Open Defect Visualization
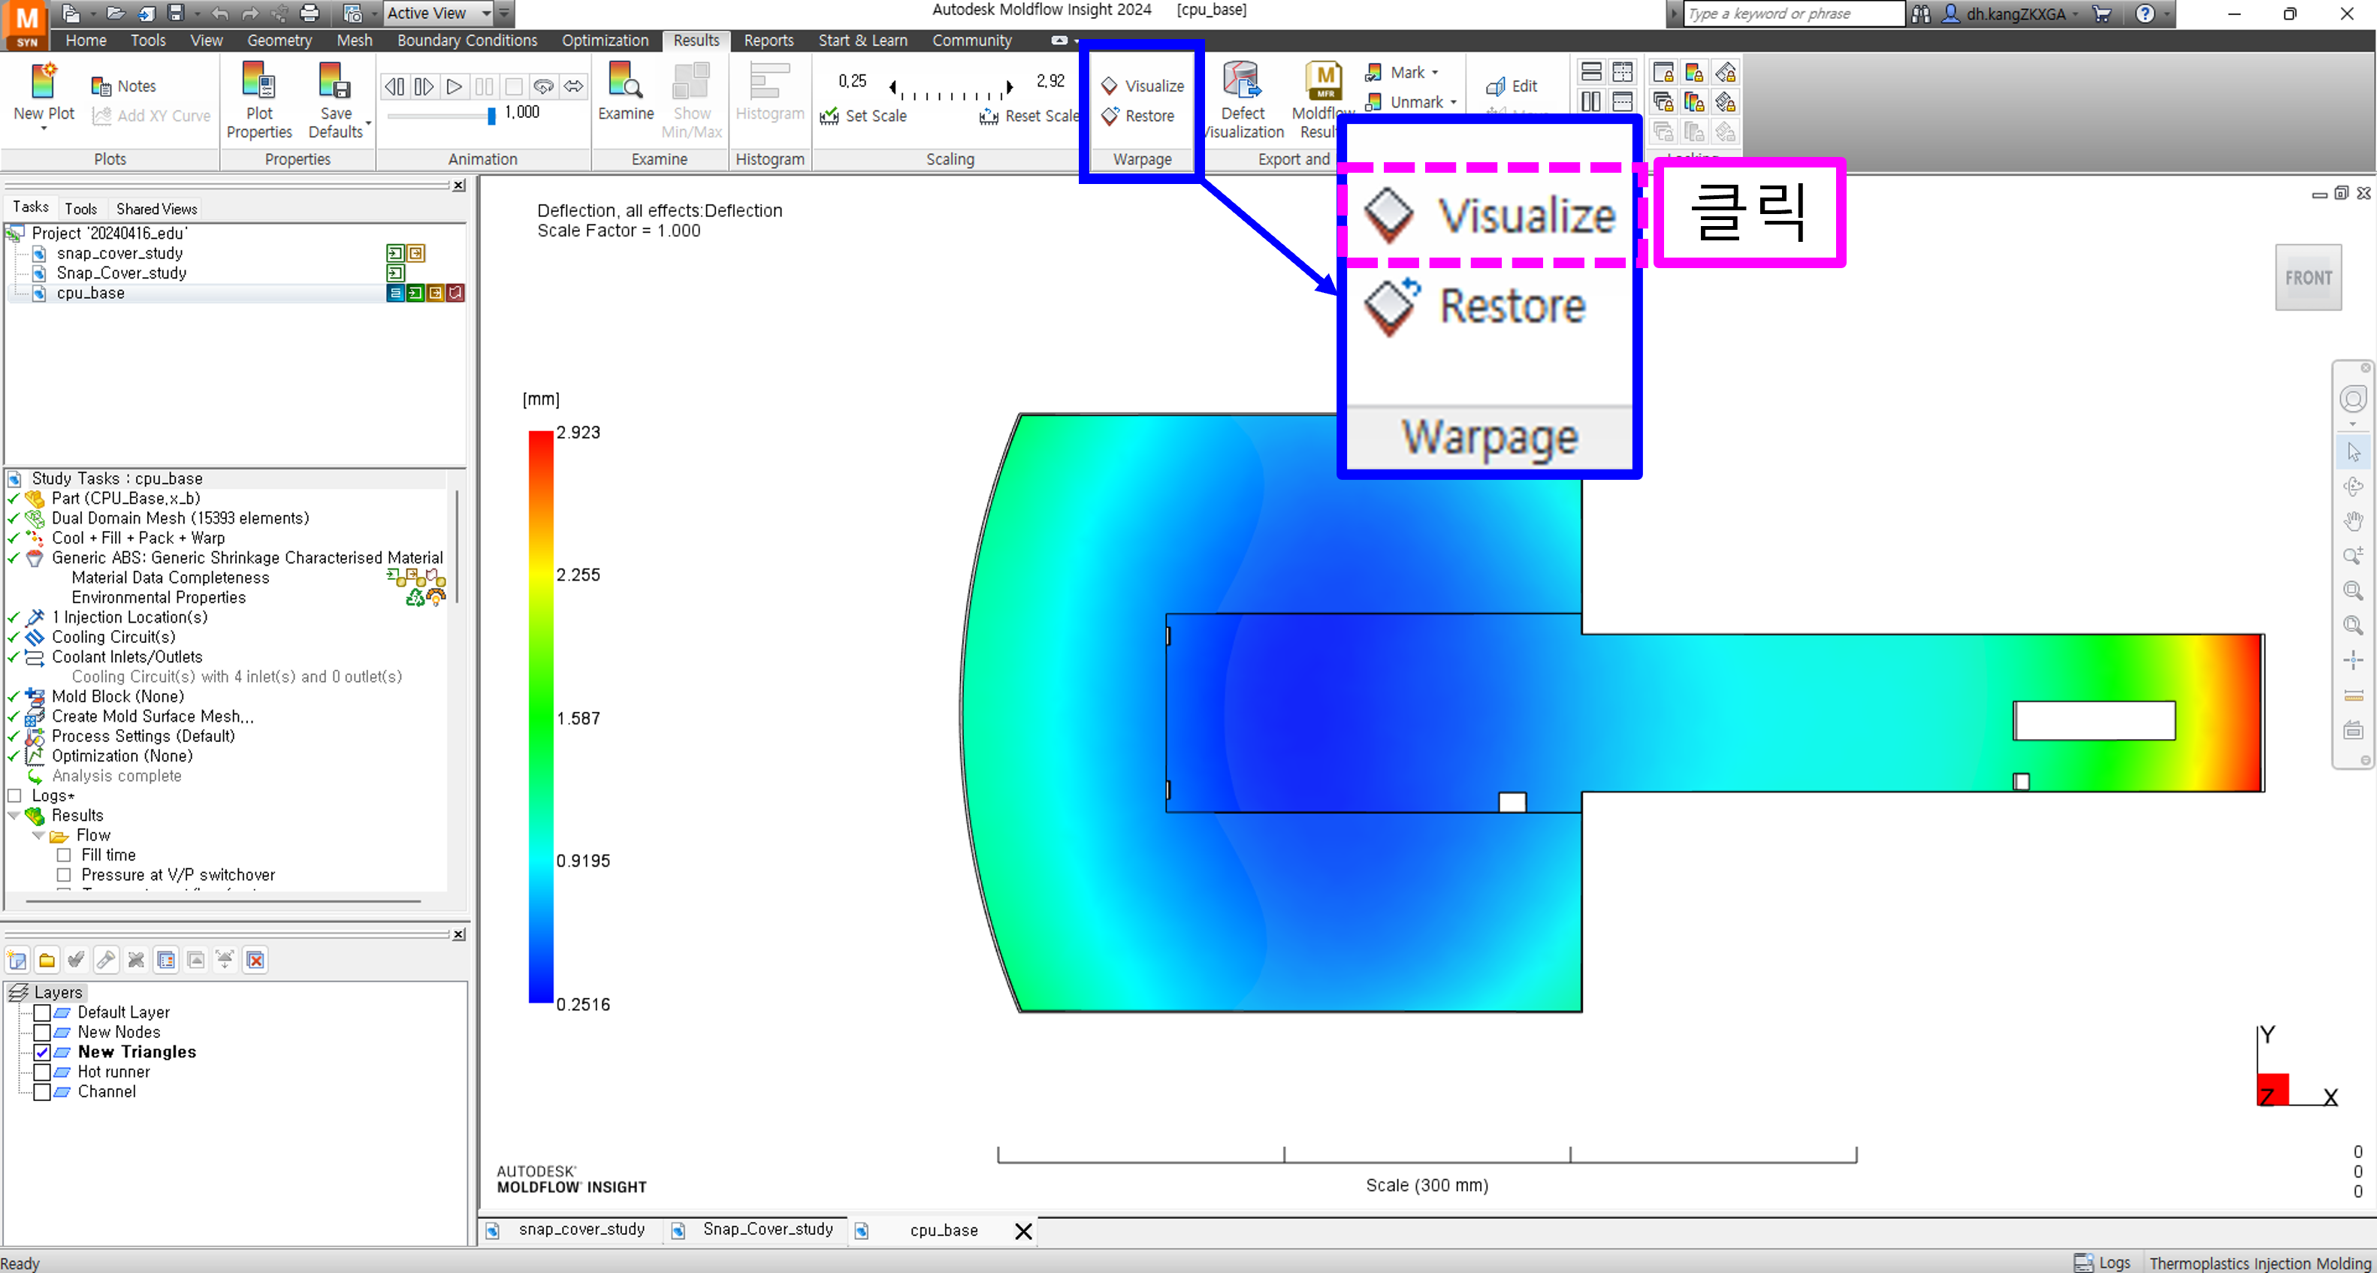Viewport: 2377px width, 1273px height. (1242, 100)
